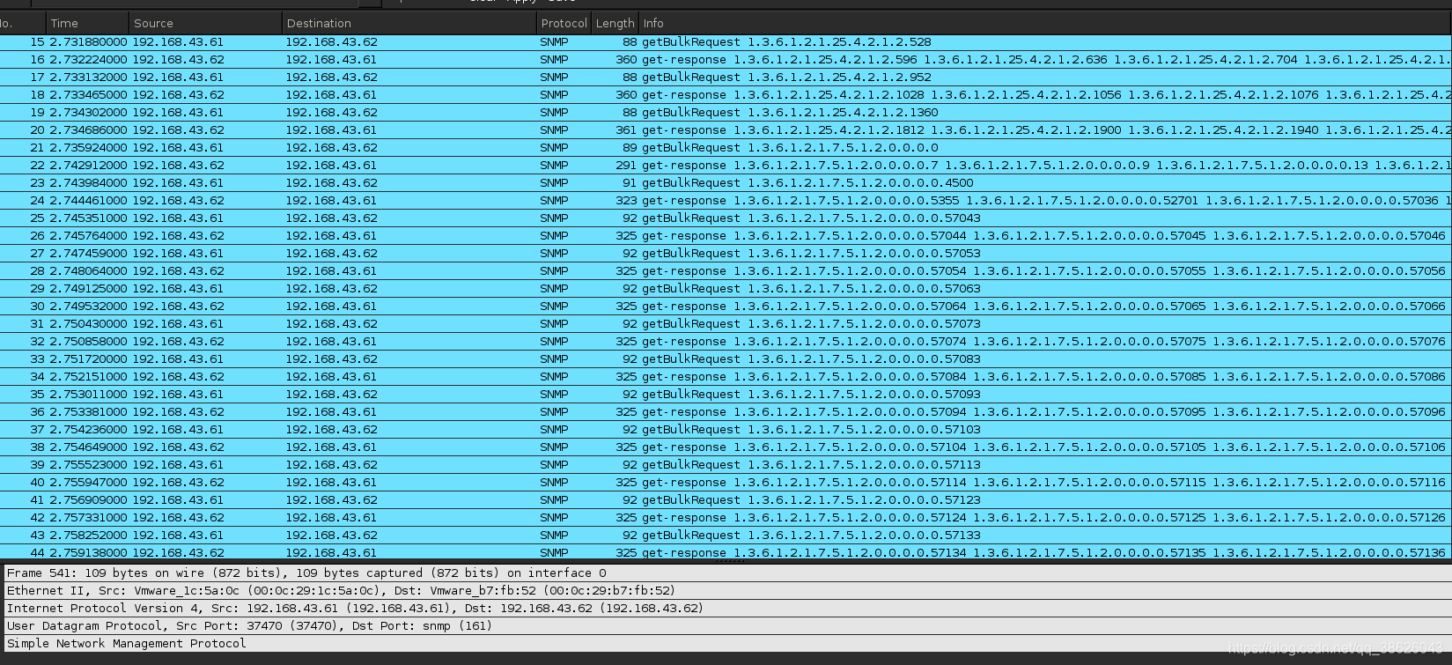1452x665 pixels.
Task: Click the Source column header
Action: tap(205, 23)
